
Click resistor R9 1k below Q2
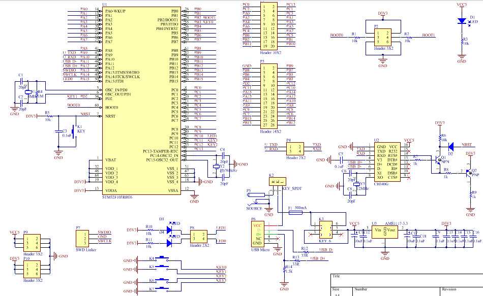coord(470,195)
